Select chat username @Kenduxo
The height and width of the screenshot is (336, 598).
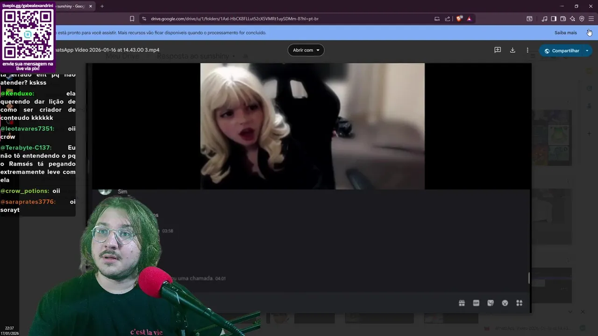point(17,93)
